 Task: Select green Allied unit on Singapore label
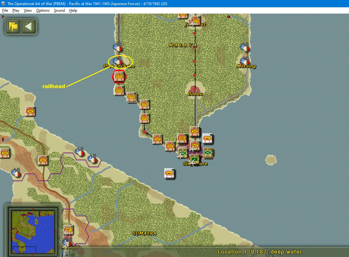[195, 159]
